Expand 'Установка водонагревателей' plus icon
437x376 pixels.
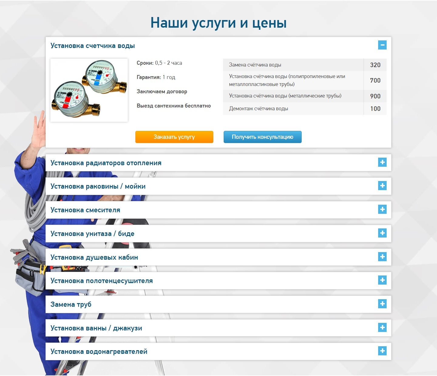tap(382, 351)
